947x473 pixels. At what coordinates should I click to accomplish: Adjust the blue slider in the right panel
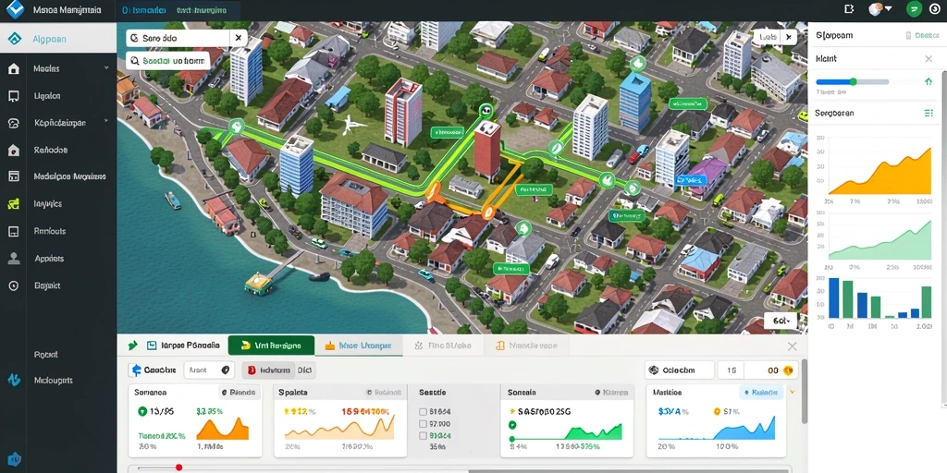coord(852,81)
